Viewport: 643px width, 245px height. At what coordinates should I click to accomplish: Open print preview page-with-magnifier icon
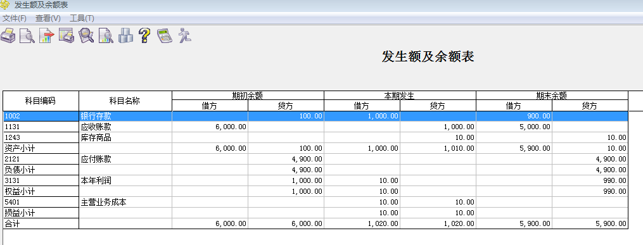(x=27, y=35)
